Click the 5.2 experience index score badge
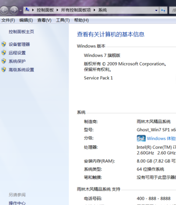The image size is (176, 205). point(141,138)
